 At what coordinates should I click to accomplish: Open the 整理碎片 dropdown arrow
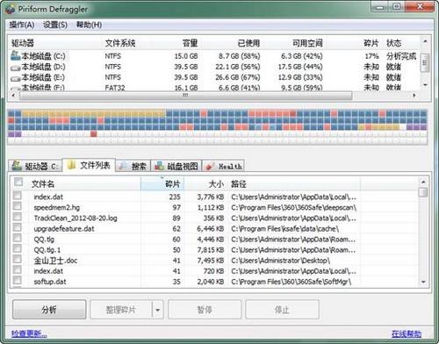(x=157, y=310)
